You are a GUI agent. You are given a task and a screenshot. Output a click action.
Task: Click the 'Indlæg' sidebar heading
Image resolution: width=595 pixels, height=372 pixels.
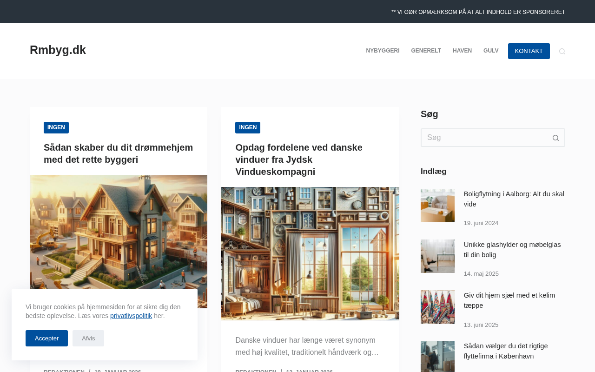[434, 172]
